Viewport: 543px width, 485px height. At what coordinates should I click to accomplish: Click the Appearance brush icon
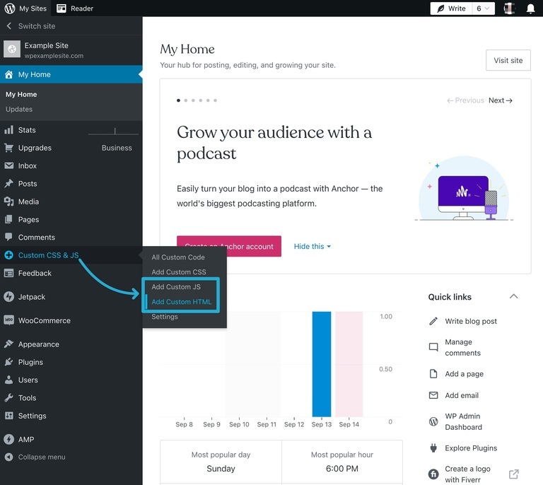tap(8, 344)
